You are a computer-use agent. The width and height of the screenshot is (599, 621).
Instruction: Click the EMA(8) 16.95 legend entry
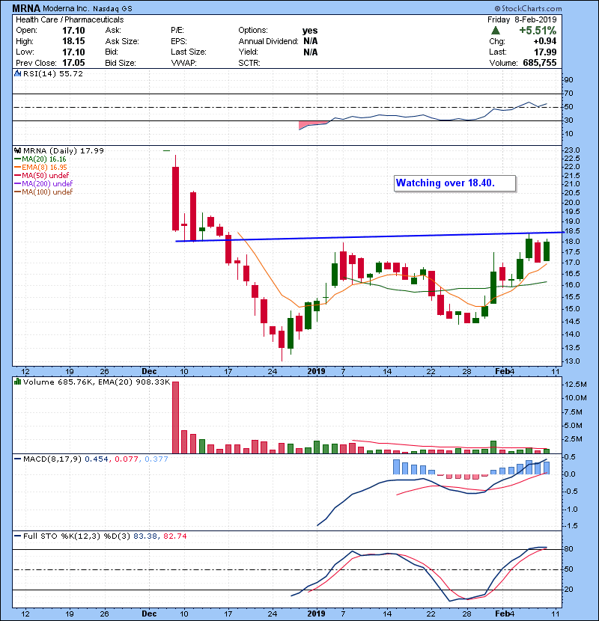pyautogui.click(x=41, y=167)
